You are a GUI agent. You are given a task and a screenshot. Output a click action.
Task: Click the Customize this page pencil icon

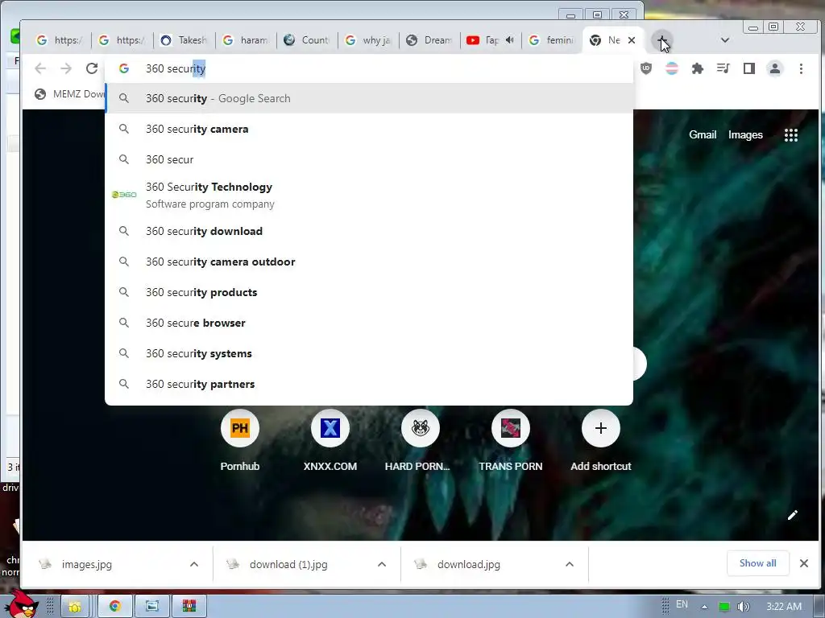coord(793,515)
